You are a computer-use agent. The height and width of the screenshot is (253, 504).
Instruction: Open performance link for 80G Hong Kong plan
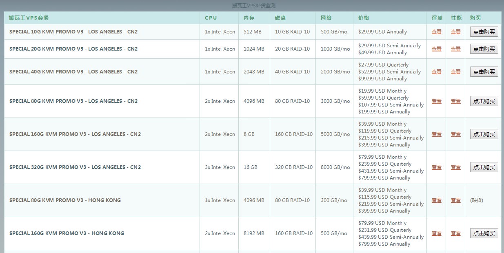coord(455,200)
